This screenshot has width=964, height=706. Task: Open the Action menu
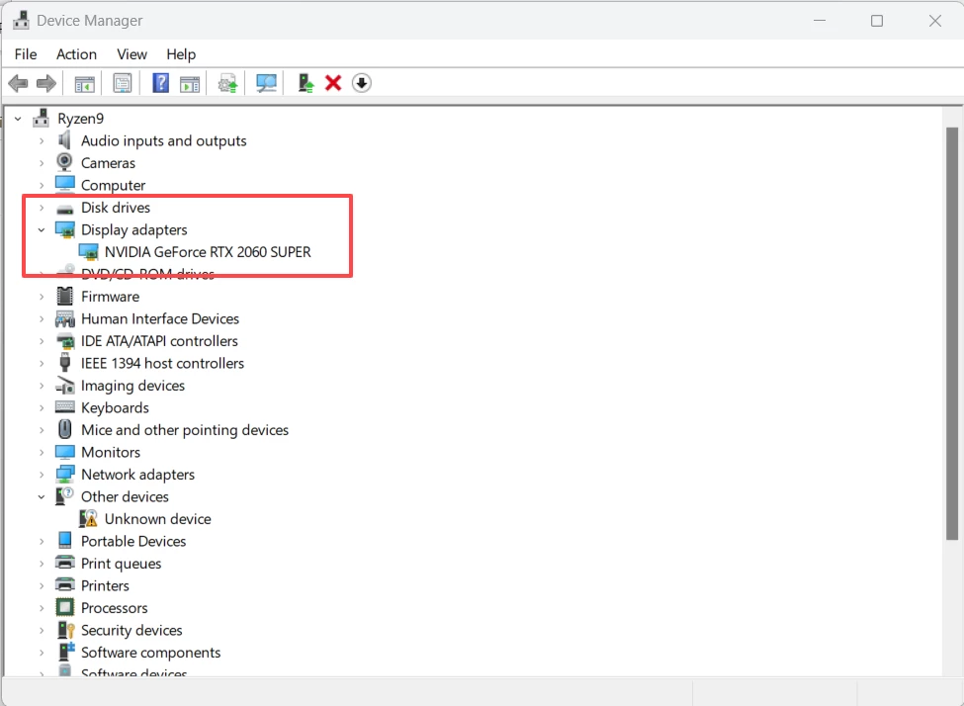[76, 54]
